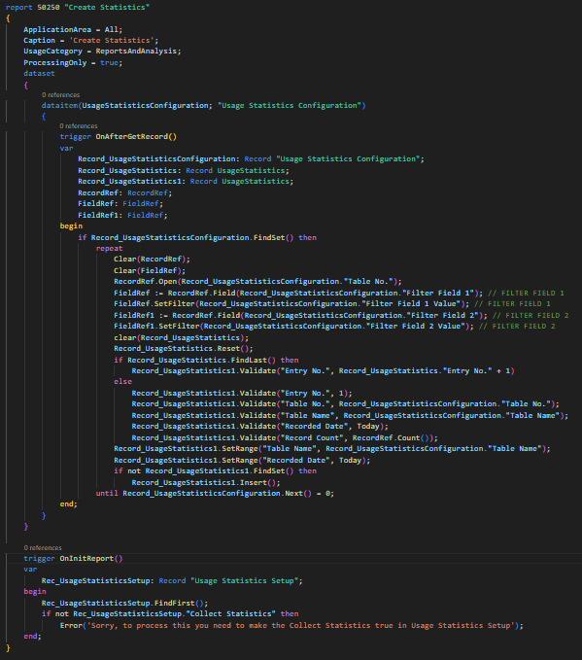Click the dataset keyword
Viewport: 582px width, 660px height.
pos(39,73)
